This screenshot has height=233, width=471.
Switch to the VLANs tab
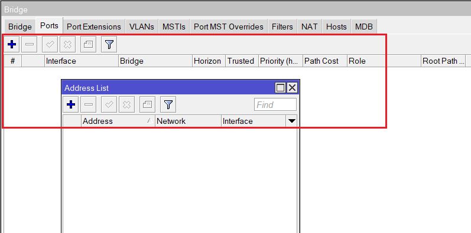tap(141, 27)
